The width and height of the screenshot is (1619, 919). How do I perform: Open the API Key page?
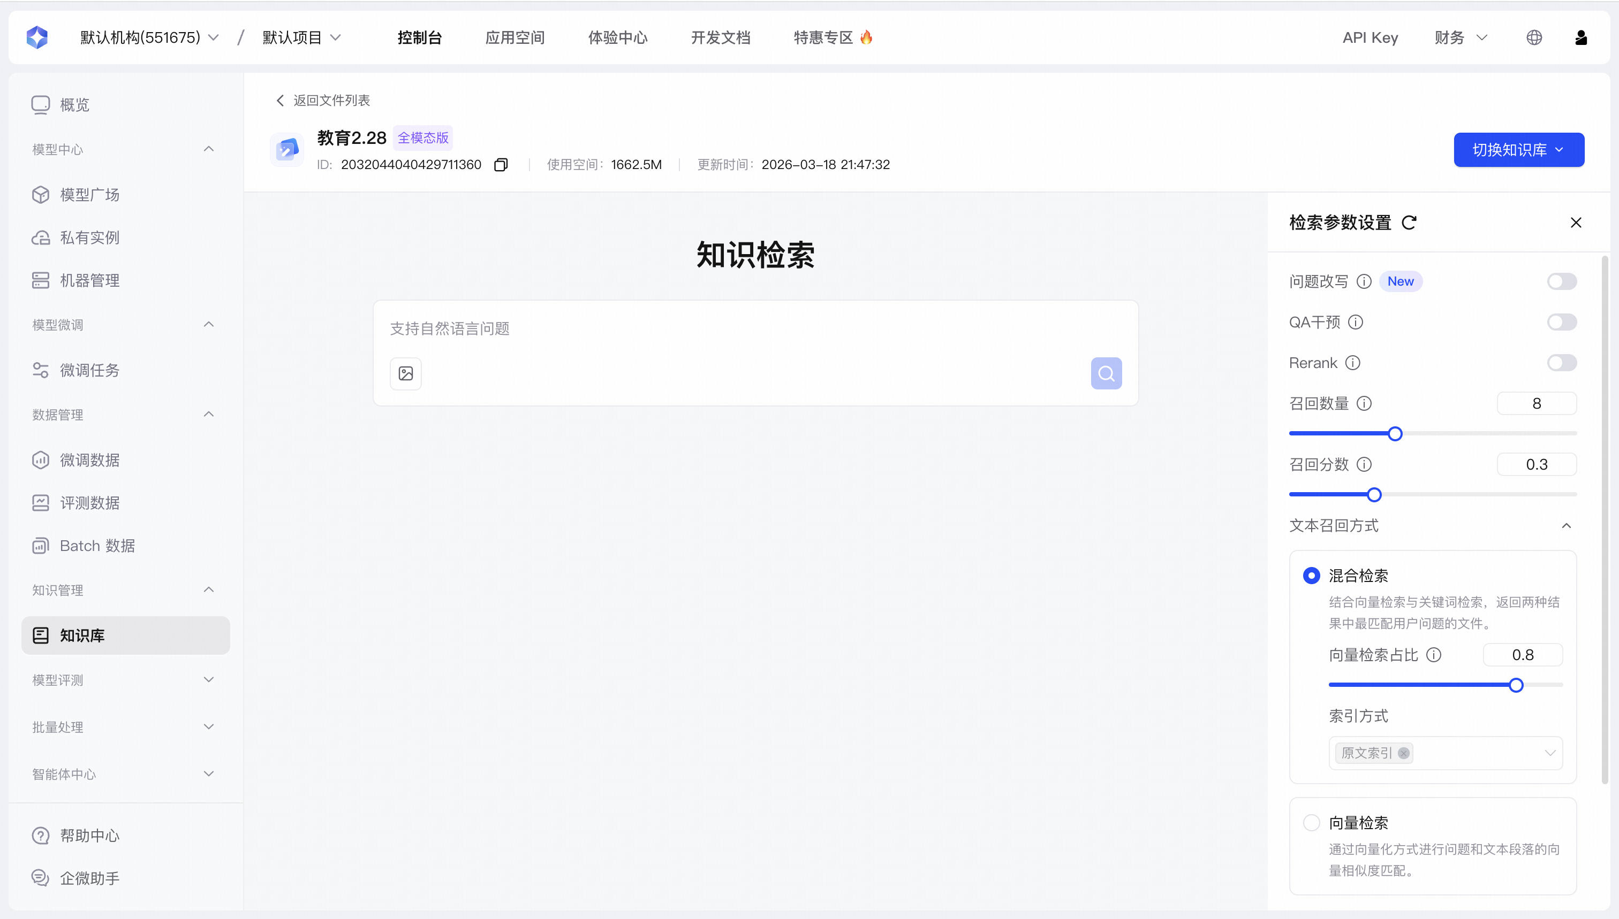pos(1370,38)
